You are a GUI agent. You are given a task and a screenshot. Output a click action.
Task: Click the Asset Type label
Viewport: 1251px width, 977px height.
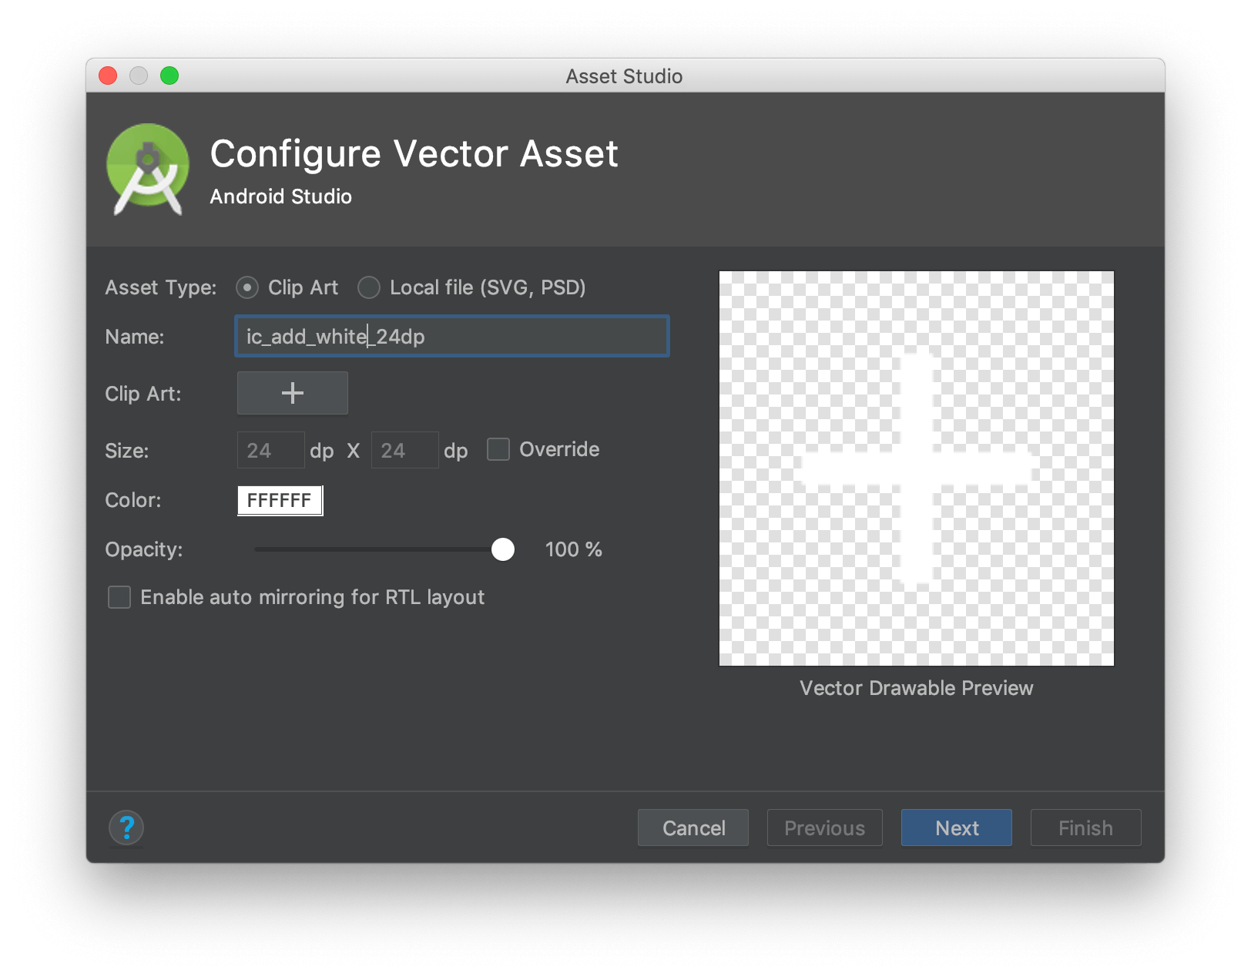[161, 288]
